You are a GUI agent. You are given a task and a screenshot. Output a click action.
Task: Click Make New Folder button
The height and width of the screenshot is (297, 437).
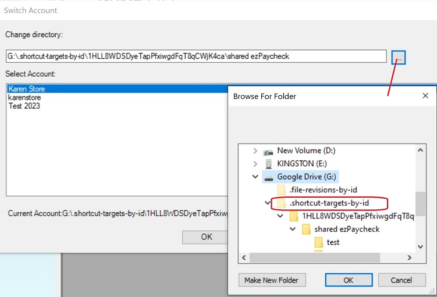(x=272, y=280)
